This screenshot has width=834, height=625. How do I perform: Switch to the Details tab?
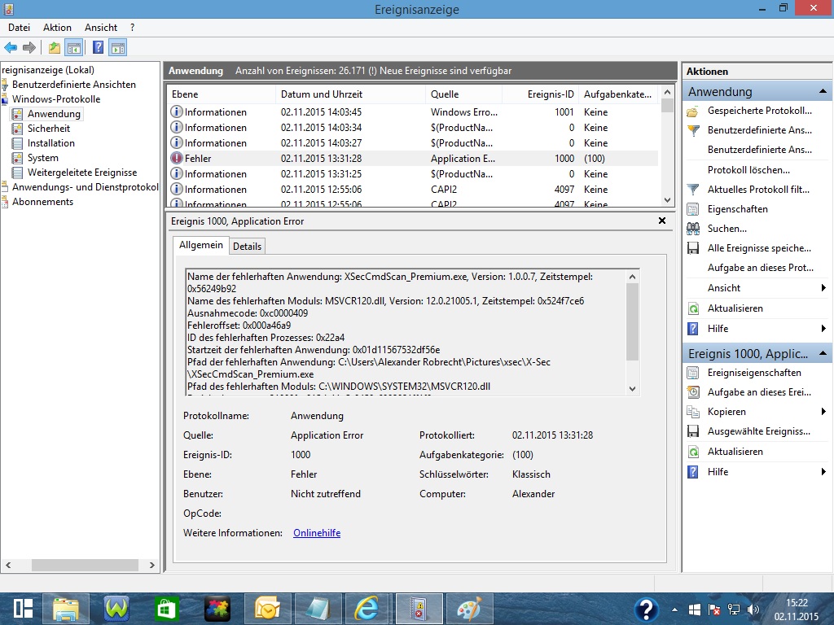click(247, 246)
